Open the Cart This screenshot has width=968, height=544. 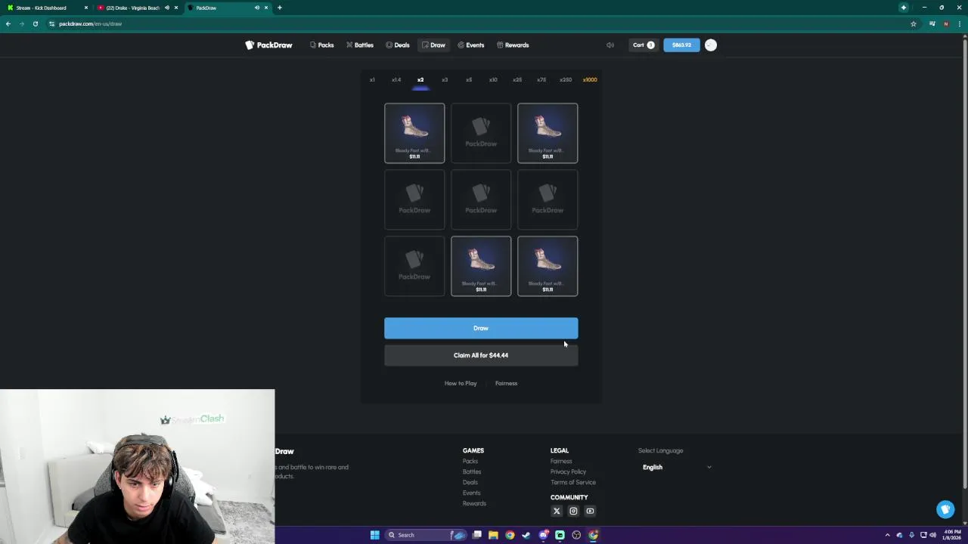[643, 45]
